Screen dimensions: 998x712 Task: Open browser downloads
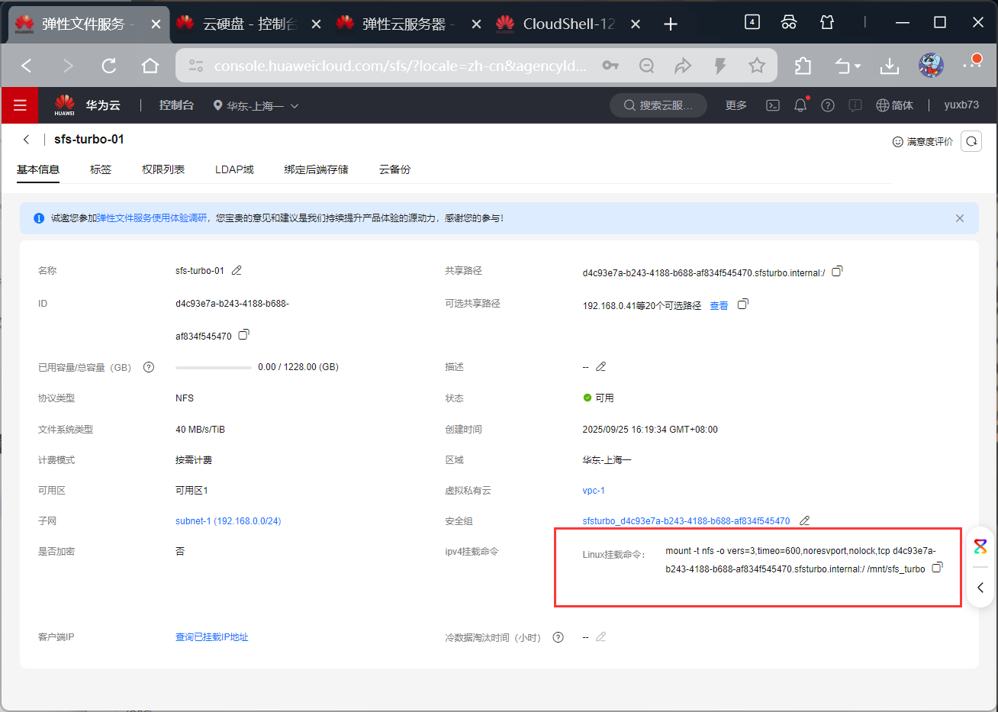[x=890, y=66]
